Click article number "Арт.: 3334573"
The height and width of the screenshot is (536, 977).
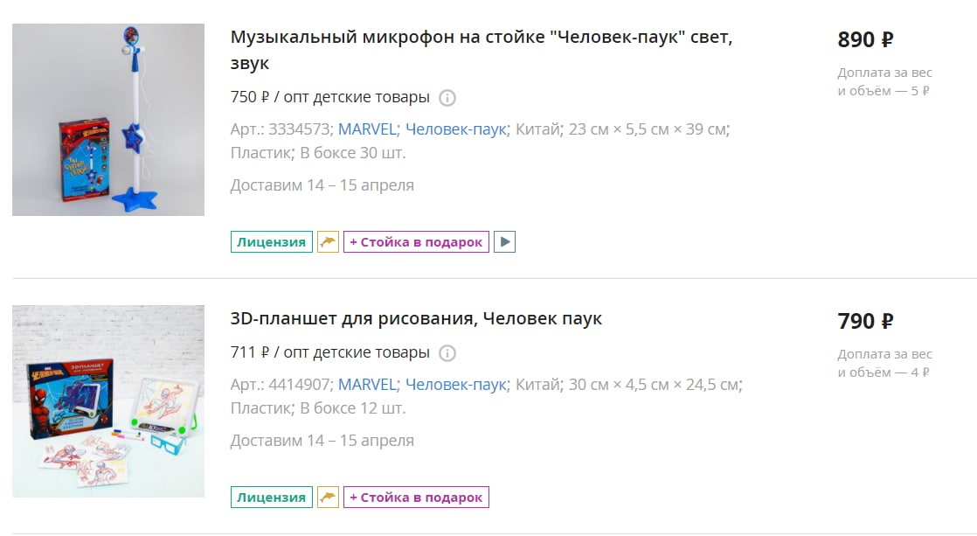pyautogui.click(x=281, y=129)
